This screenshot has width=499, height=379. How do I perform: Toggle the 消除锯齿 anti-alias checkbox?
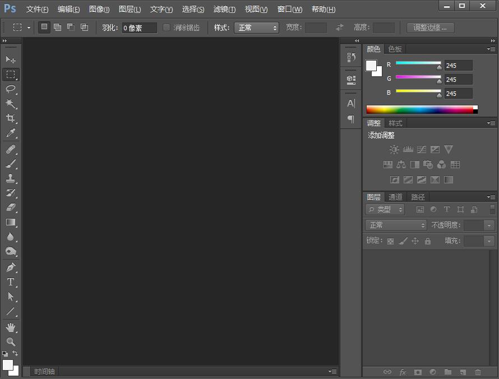167,27
